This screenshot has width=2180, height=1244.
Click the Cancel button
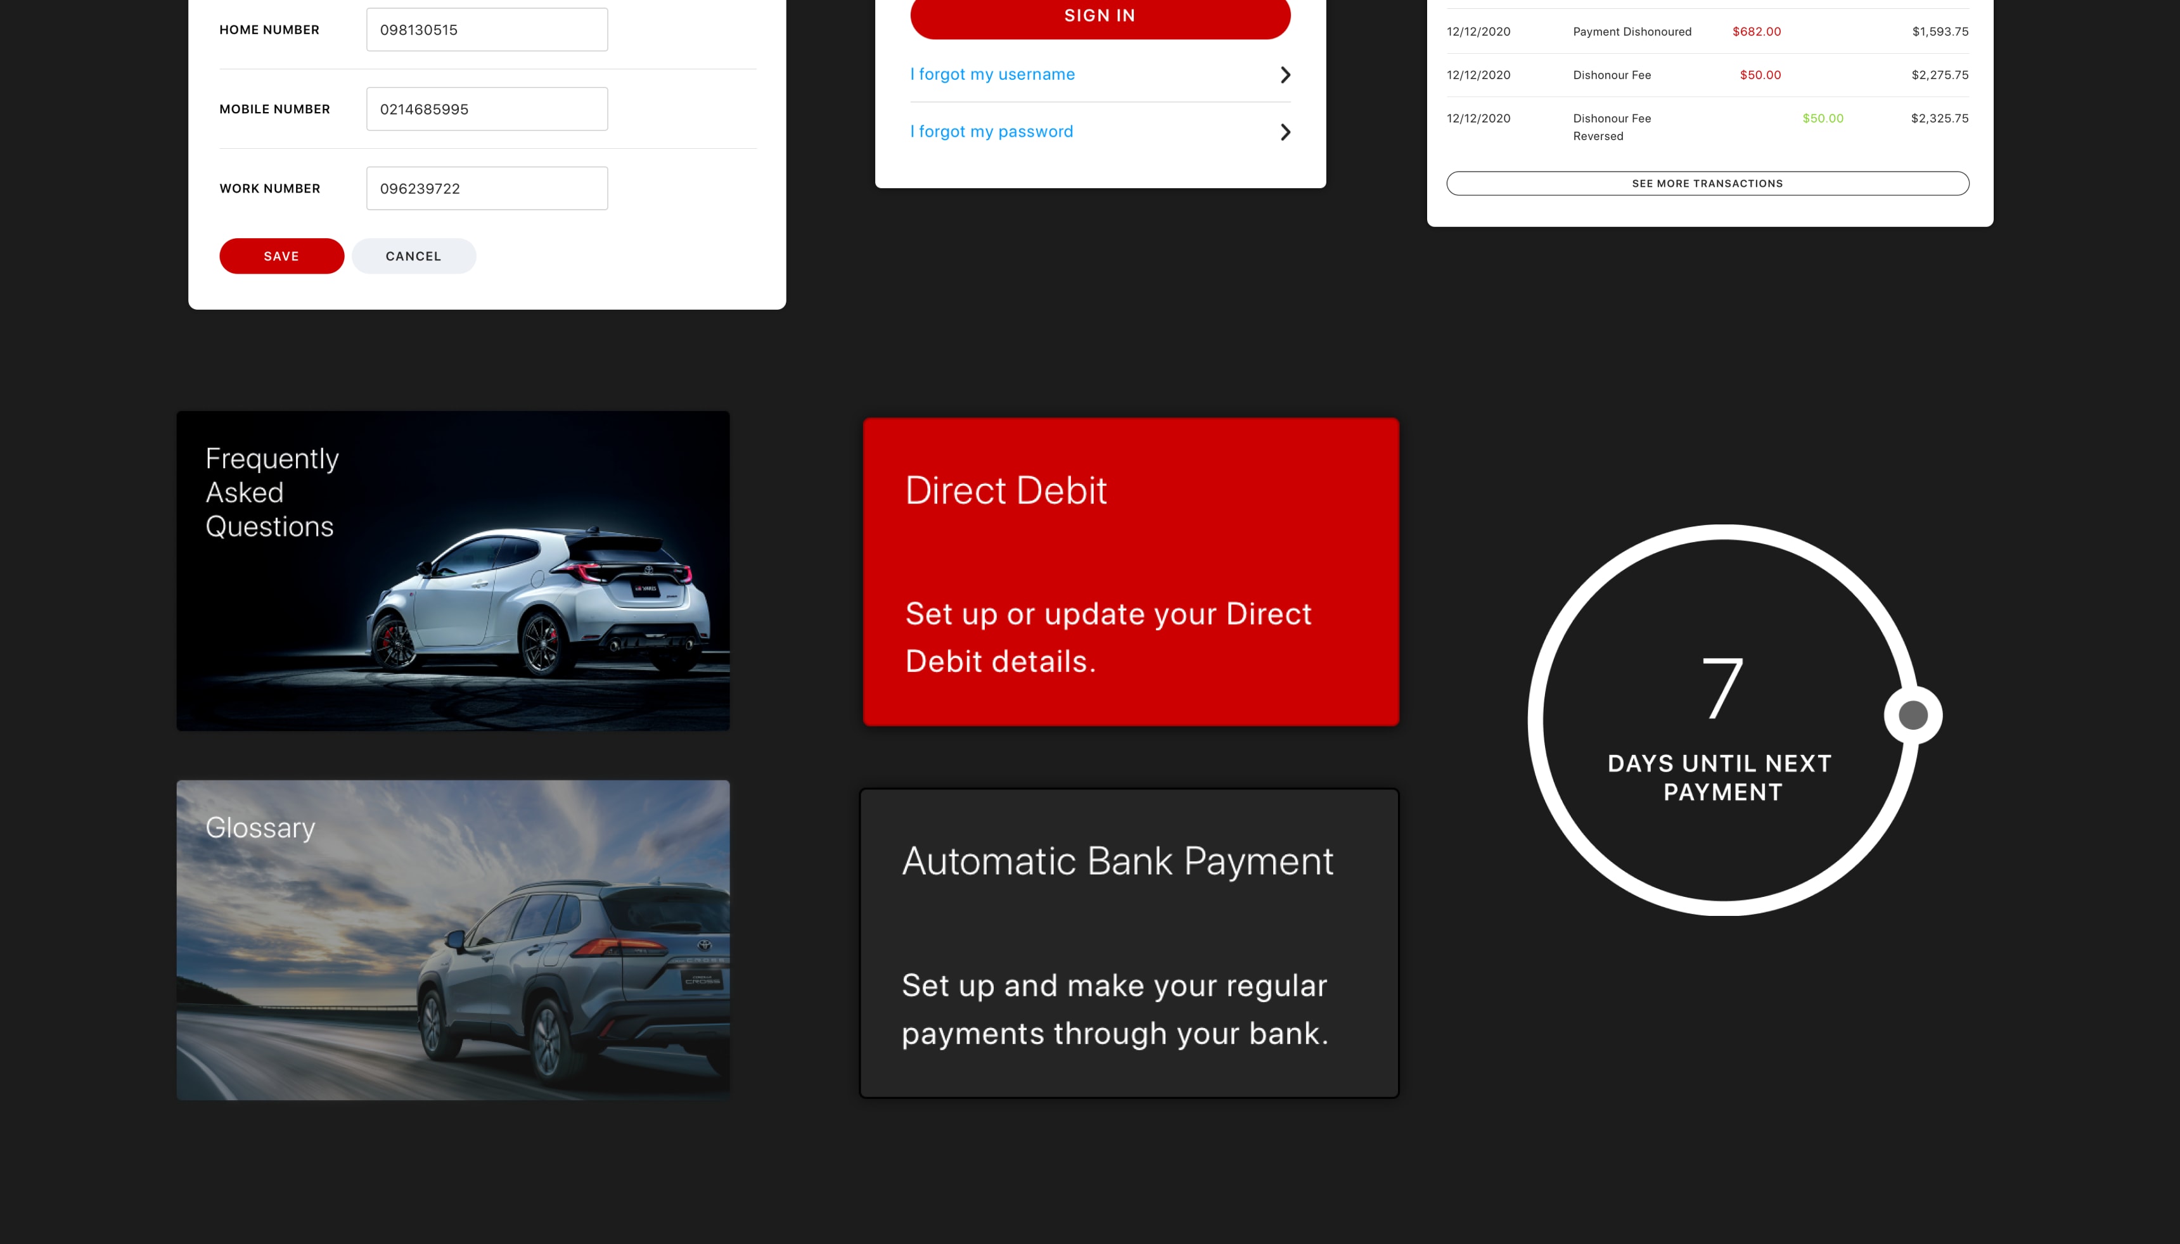[x=414, y=255]
